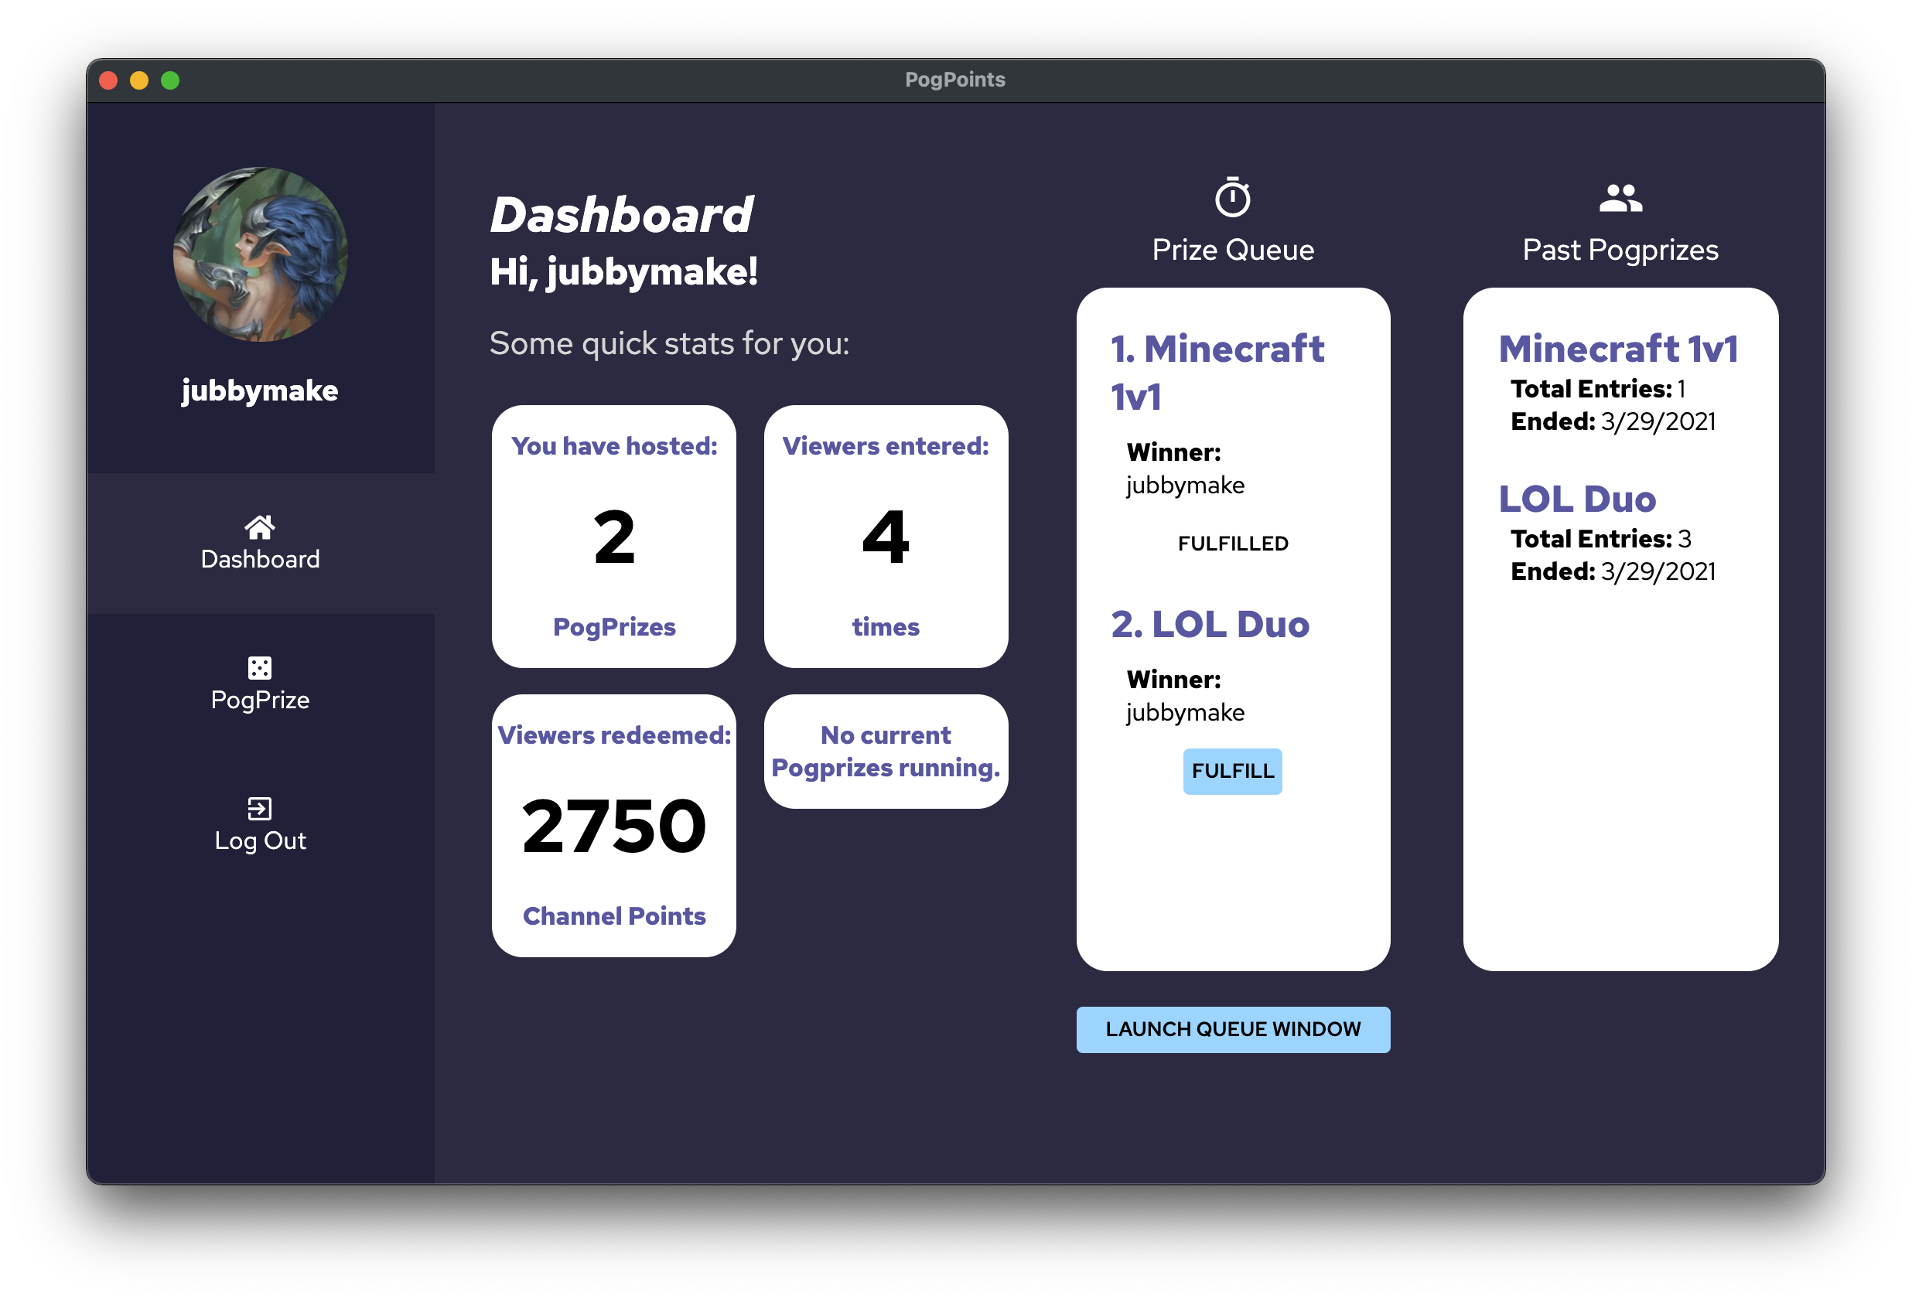
Task: Select the Log Out menu item
Action: (260, 840)
